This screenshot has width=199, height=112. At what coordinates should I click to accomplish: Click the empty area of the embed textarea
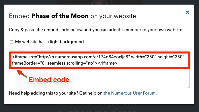point(127,78)
